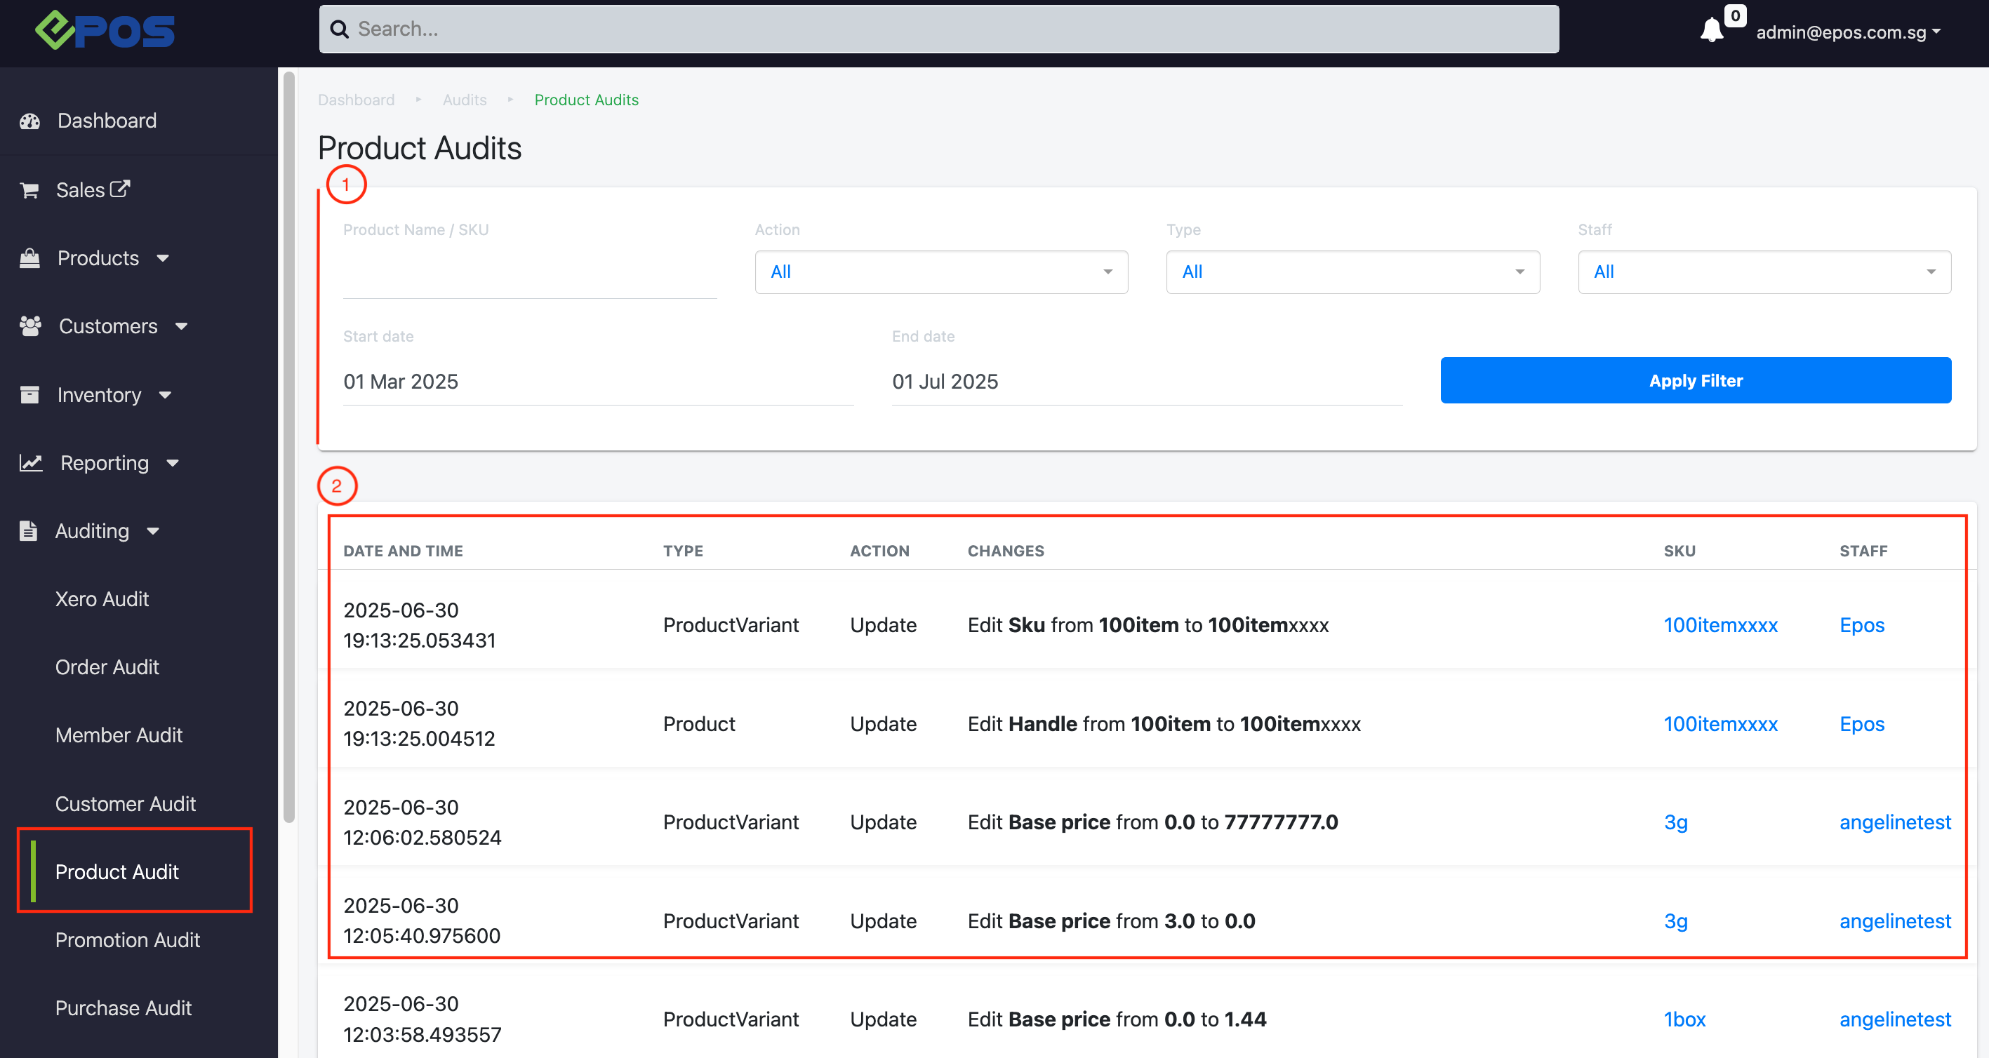Click the Inventory box icon
Viewport: 1989px width, 1058px height.
point(30,395)
